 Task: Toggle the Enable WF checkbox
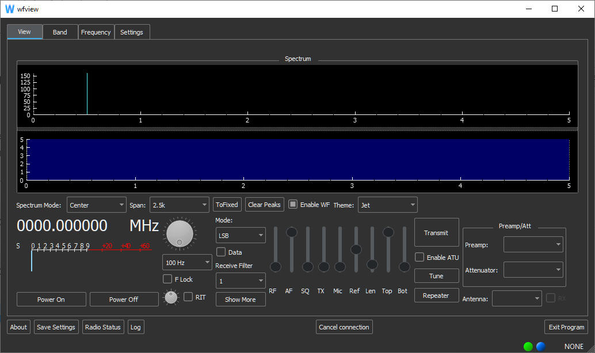(293, 205)
